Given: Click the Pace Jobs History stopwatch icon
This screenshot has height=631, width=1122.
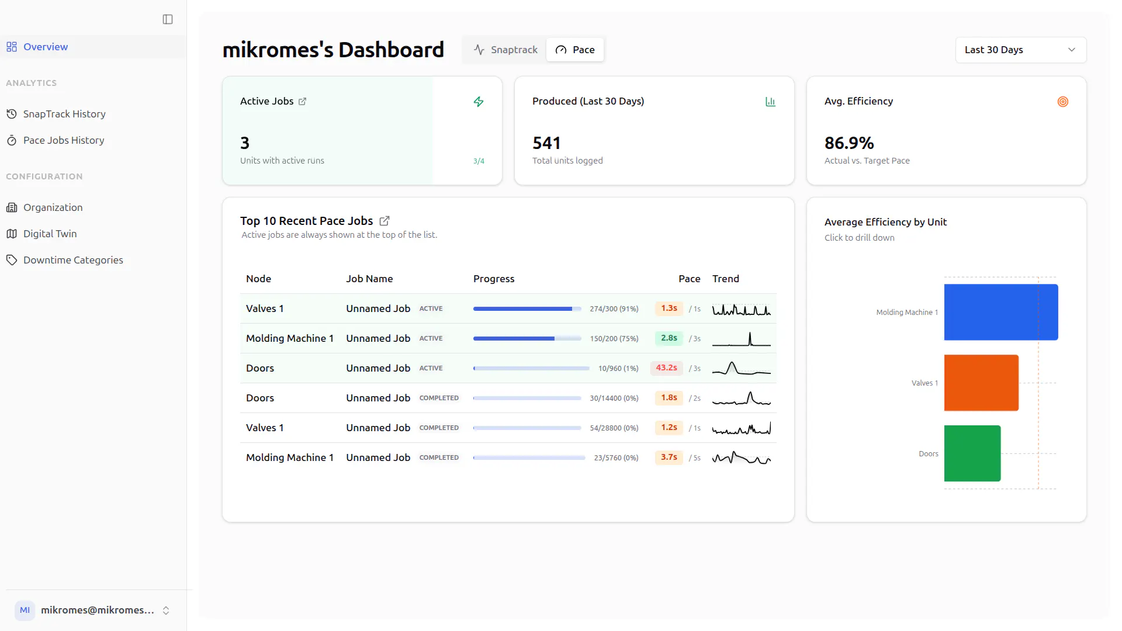Looking at the screenshot, I should pos(12,140).
